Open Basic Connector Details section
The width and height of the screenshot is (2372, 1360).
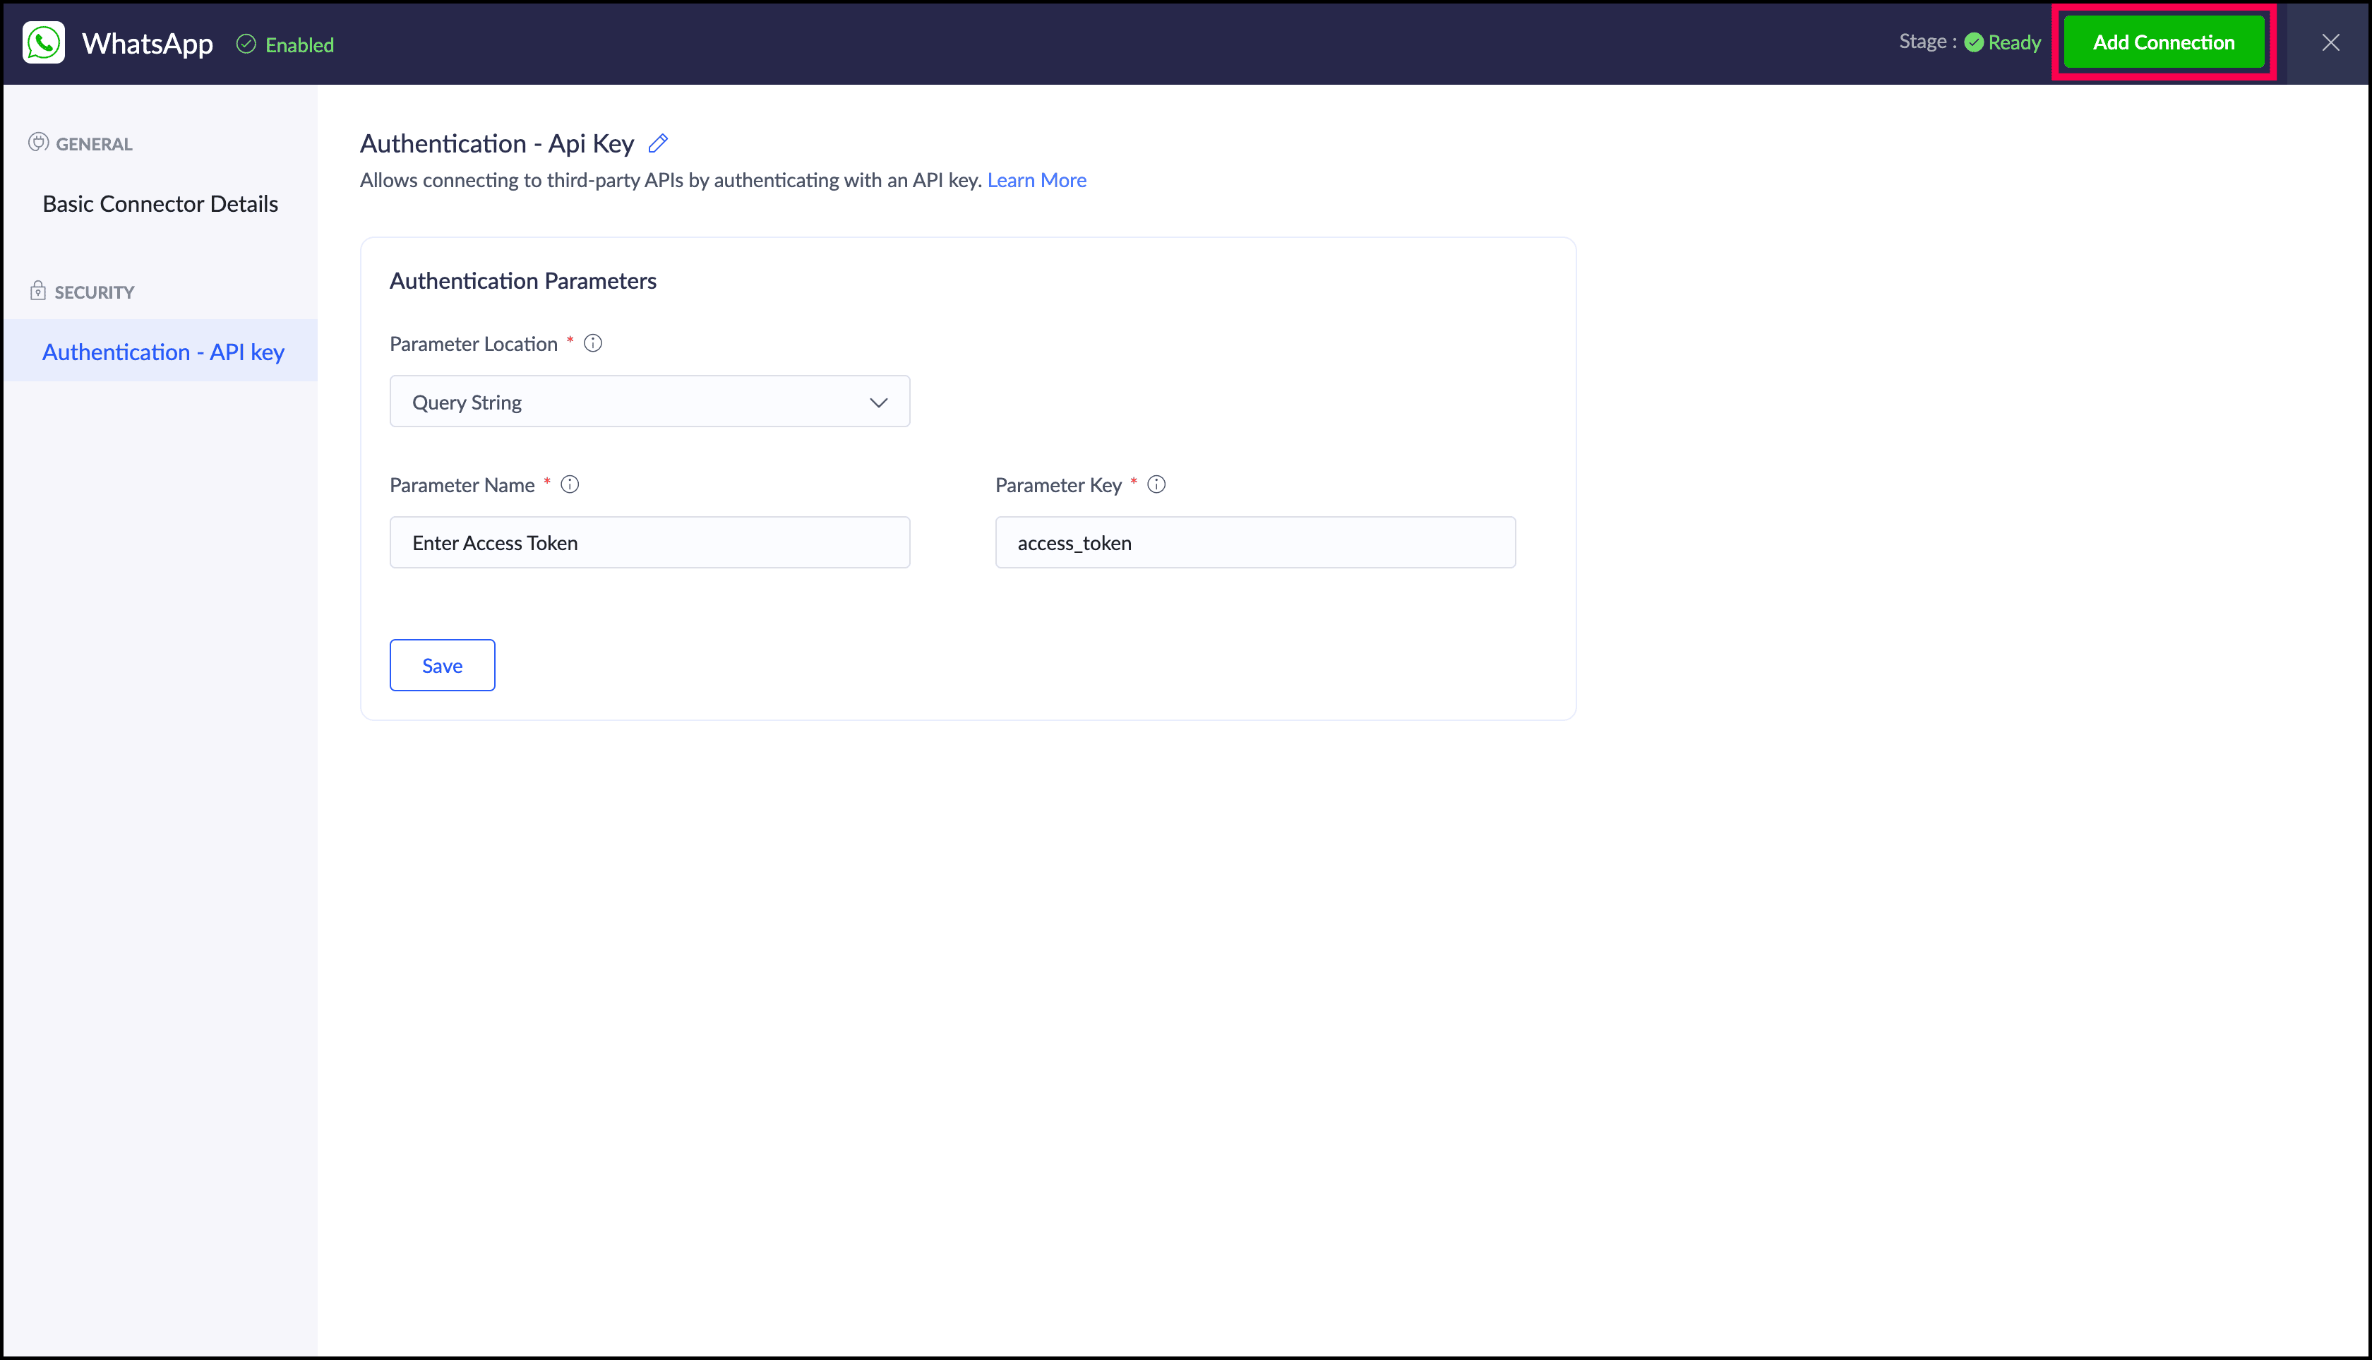tap(160, 203)
